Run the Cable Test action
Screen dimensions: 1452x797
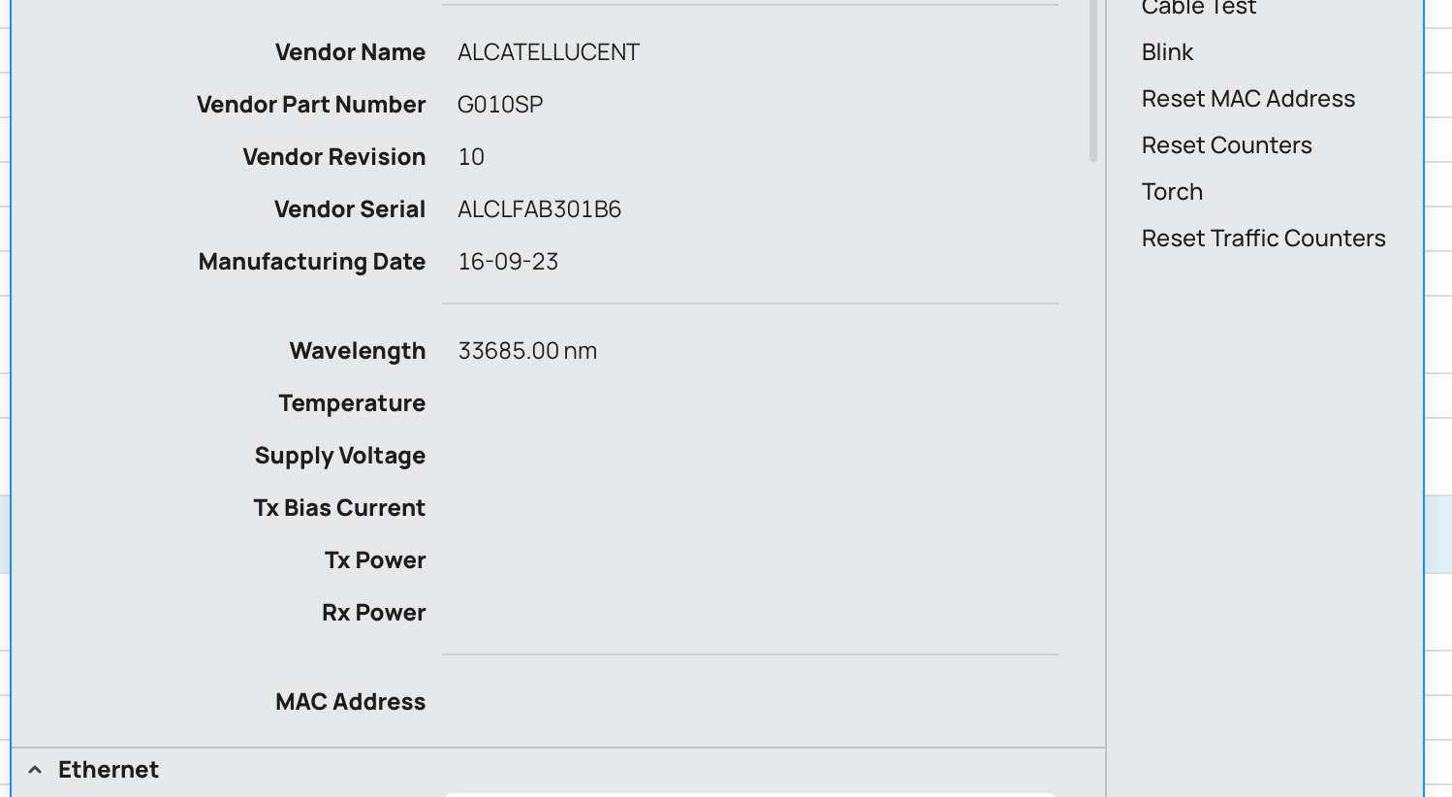click(x=1198, y=9)
